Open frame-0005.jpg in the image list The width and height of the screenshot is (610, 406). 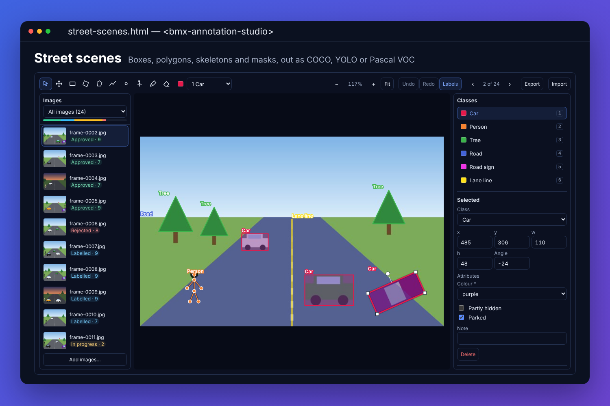[85, 204]
